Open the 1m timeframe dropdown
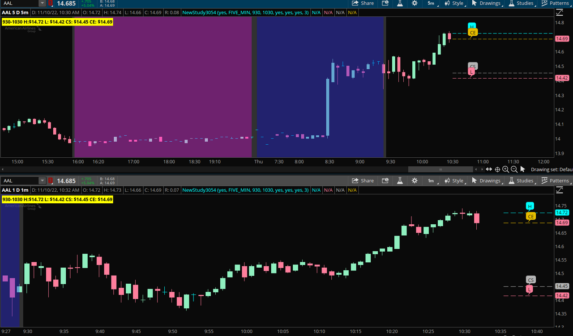Viewport: 573px width, 336px height. 431,181
